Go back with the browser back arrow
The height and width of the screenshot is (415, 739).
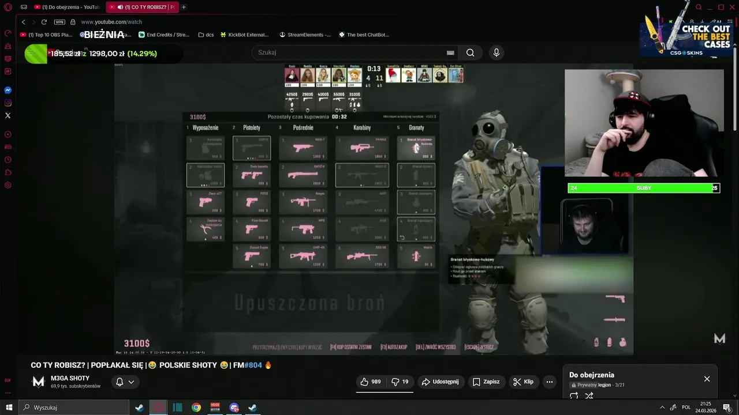[24, 22]
